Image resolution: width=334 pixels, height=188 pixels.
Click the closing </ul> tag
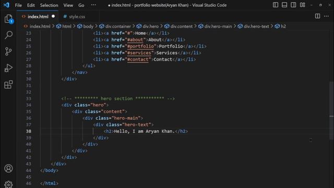pyautogui.click(x=89, y=66)
